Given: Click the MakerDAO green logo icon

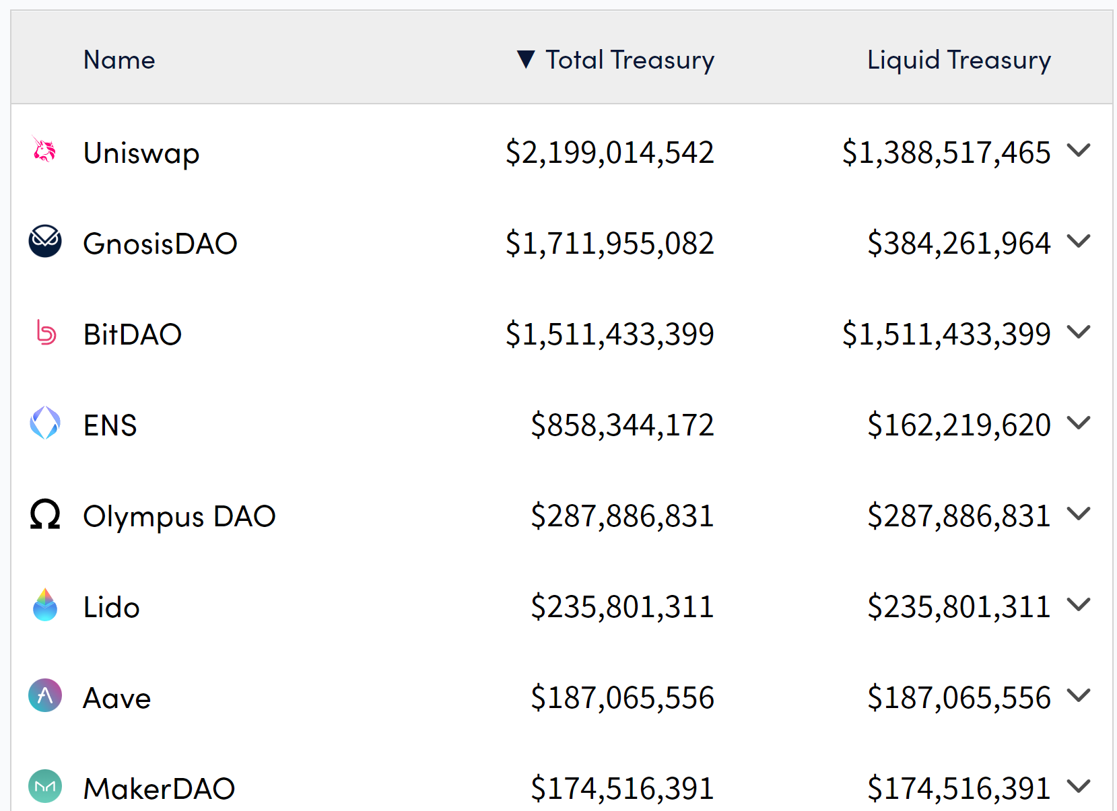Looking at the screenshot, I should [x=45, y=786].
